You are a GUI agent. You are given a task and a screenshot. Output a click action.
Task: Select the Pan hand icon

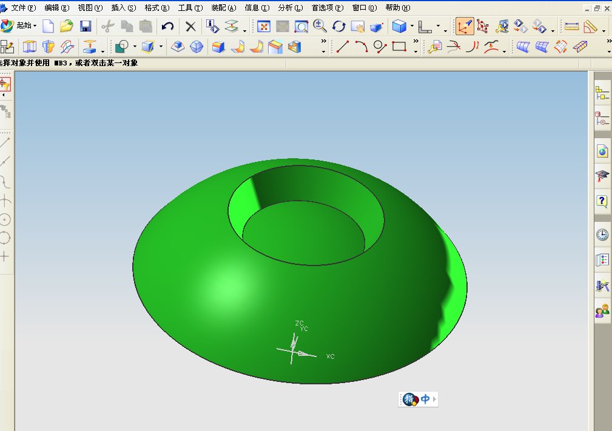click(357, 27)
